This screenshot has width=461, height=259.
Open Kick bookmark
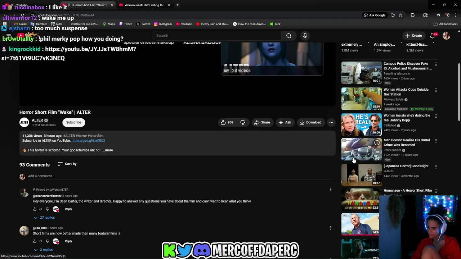coord(275,24)
